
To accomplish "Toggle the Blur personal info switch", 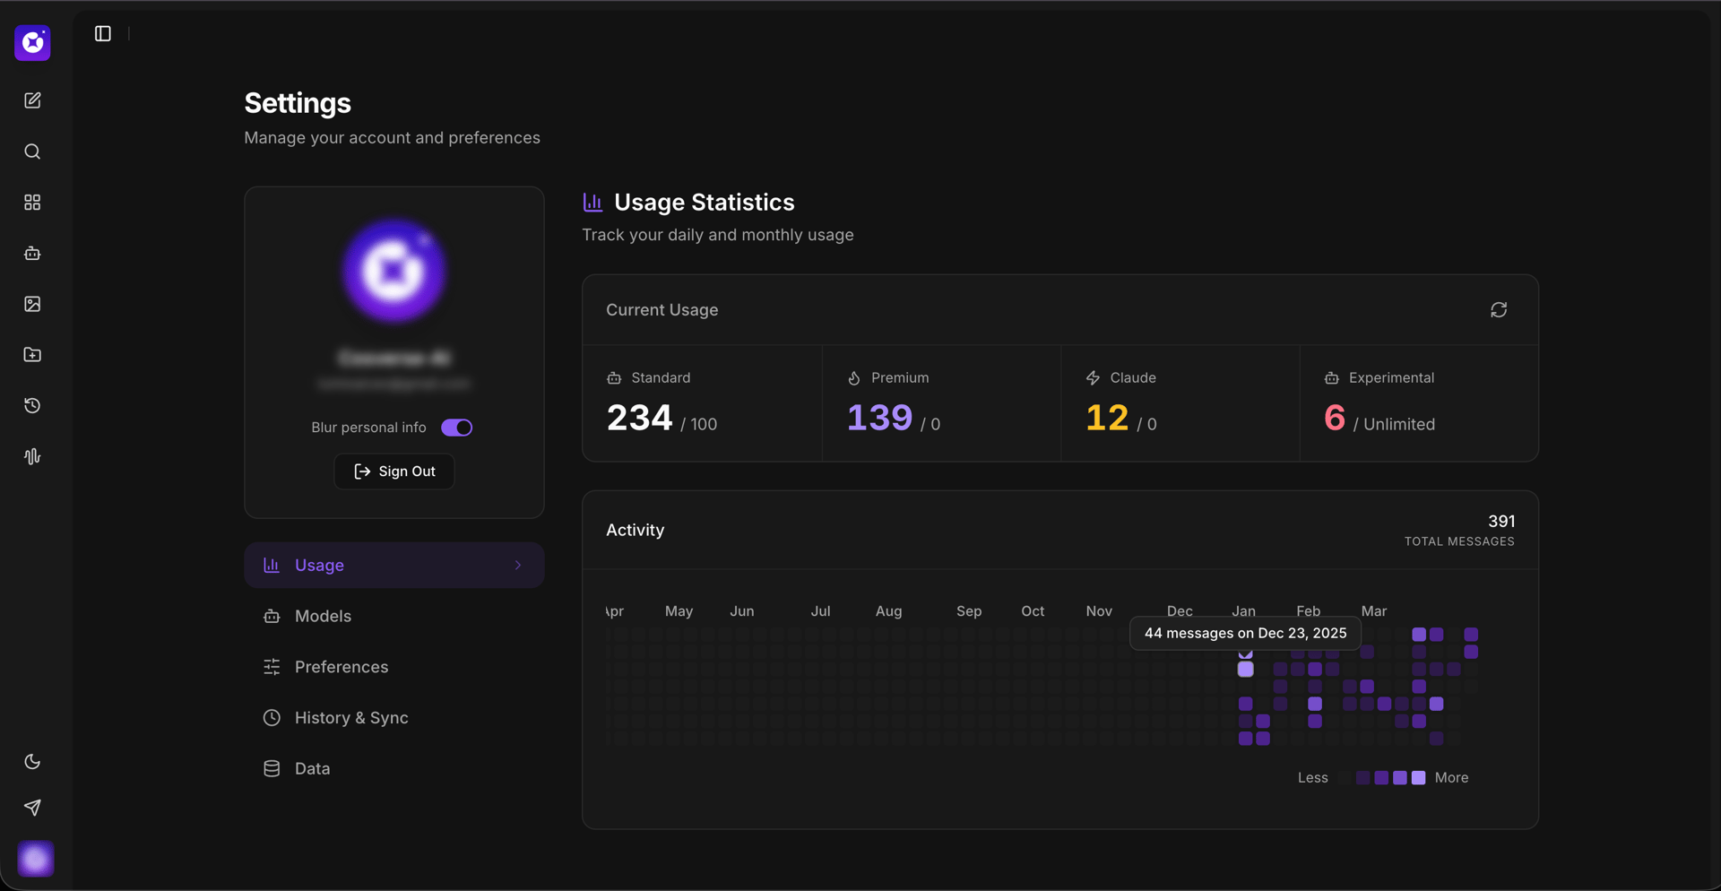I will click(456, 427).
